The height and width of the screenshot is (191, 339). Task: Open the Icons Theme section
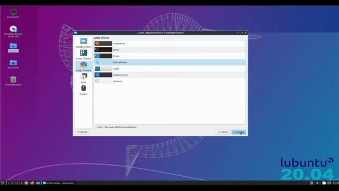pyautogui.click(x=84, y=55)
